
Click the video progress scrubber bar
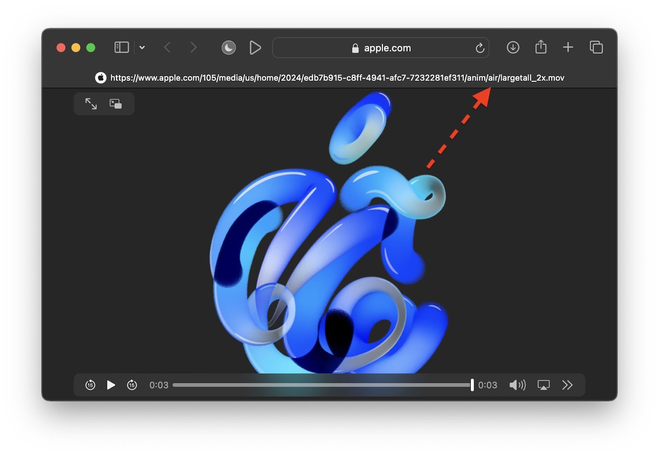pyautogui.click(x=323, y=385)
